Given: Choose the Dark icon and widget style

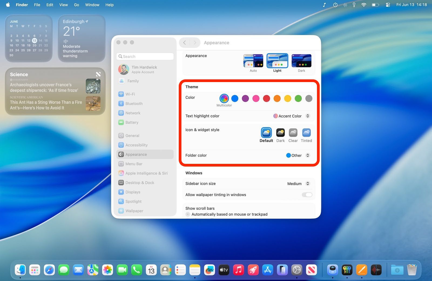Looking at the screenshot, I should (280, 133).
